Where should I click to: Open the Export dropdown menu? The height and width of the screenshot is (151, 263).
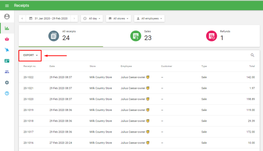point(30,55)
